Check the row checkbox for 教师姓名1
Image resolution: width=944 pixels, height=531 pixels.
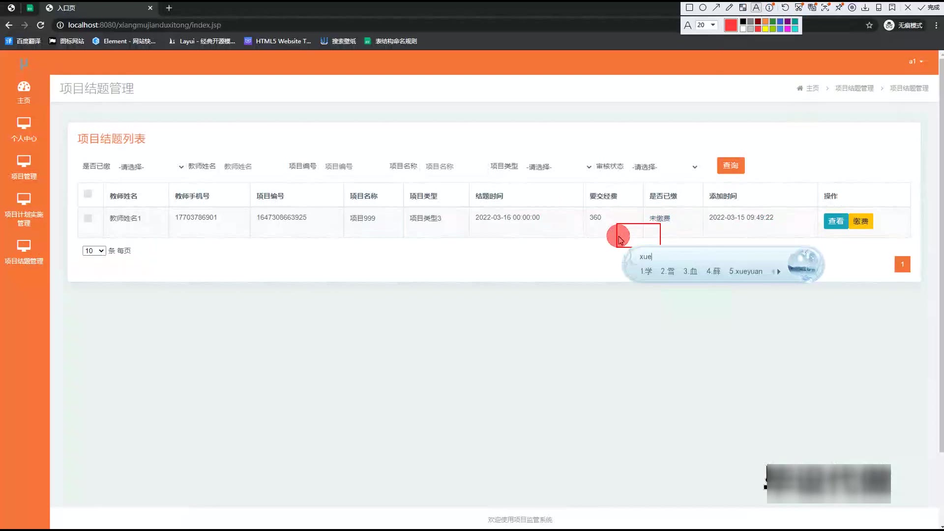coord(88,218)
